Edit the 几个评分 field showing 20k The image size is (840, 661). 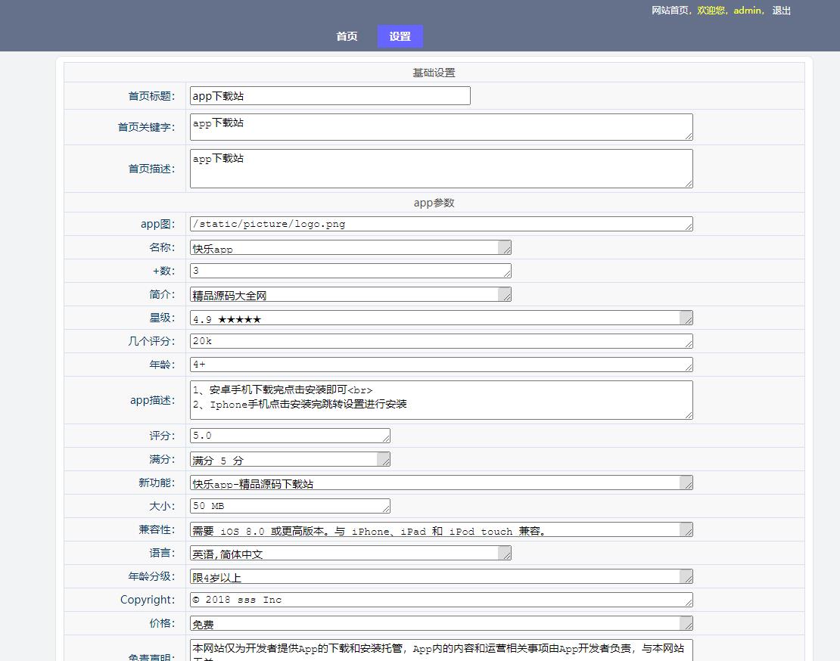click(x=440, y=341)
